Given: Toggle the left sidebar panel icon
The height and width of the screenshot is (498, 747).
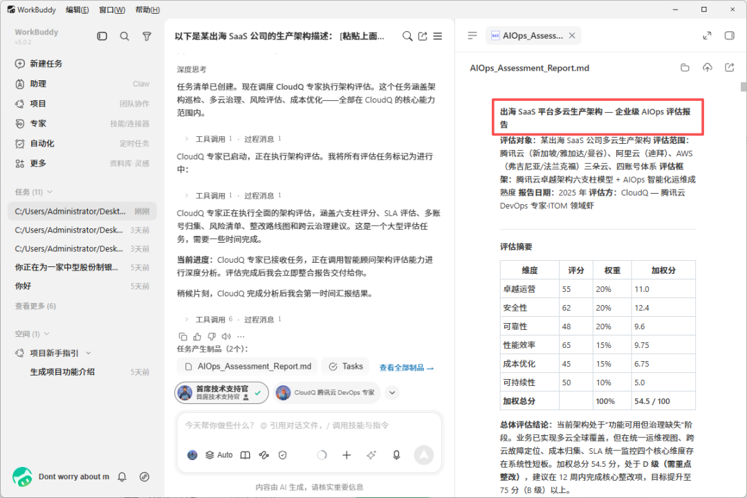Looking at the screenshot, I should click(102, 36).
